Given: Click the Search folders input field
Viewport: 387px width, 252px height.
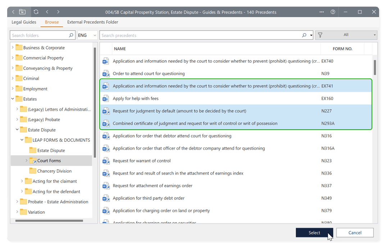Looking at the screenshot, I should point(40,35).
